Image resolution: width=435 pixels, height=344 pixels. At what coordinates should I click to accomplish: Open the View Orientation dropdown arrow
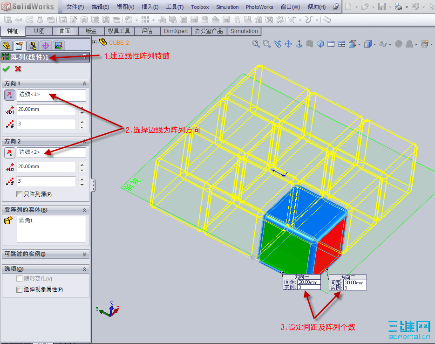click(359, 44)
